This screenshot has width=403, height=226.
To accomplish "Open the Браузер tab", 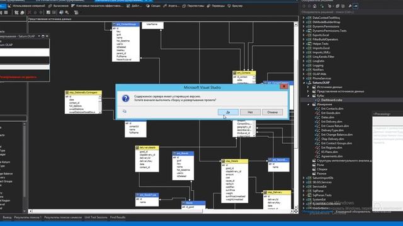I will (235, 6).
